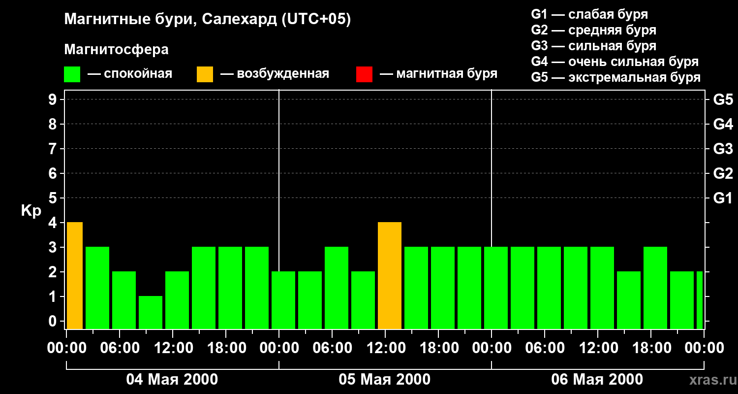Screen dimensions: 738x394
Task: Select the chart title 'Магнитные бури, Салехард (UTC+05)'
Action: click(208, 20)
